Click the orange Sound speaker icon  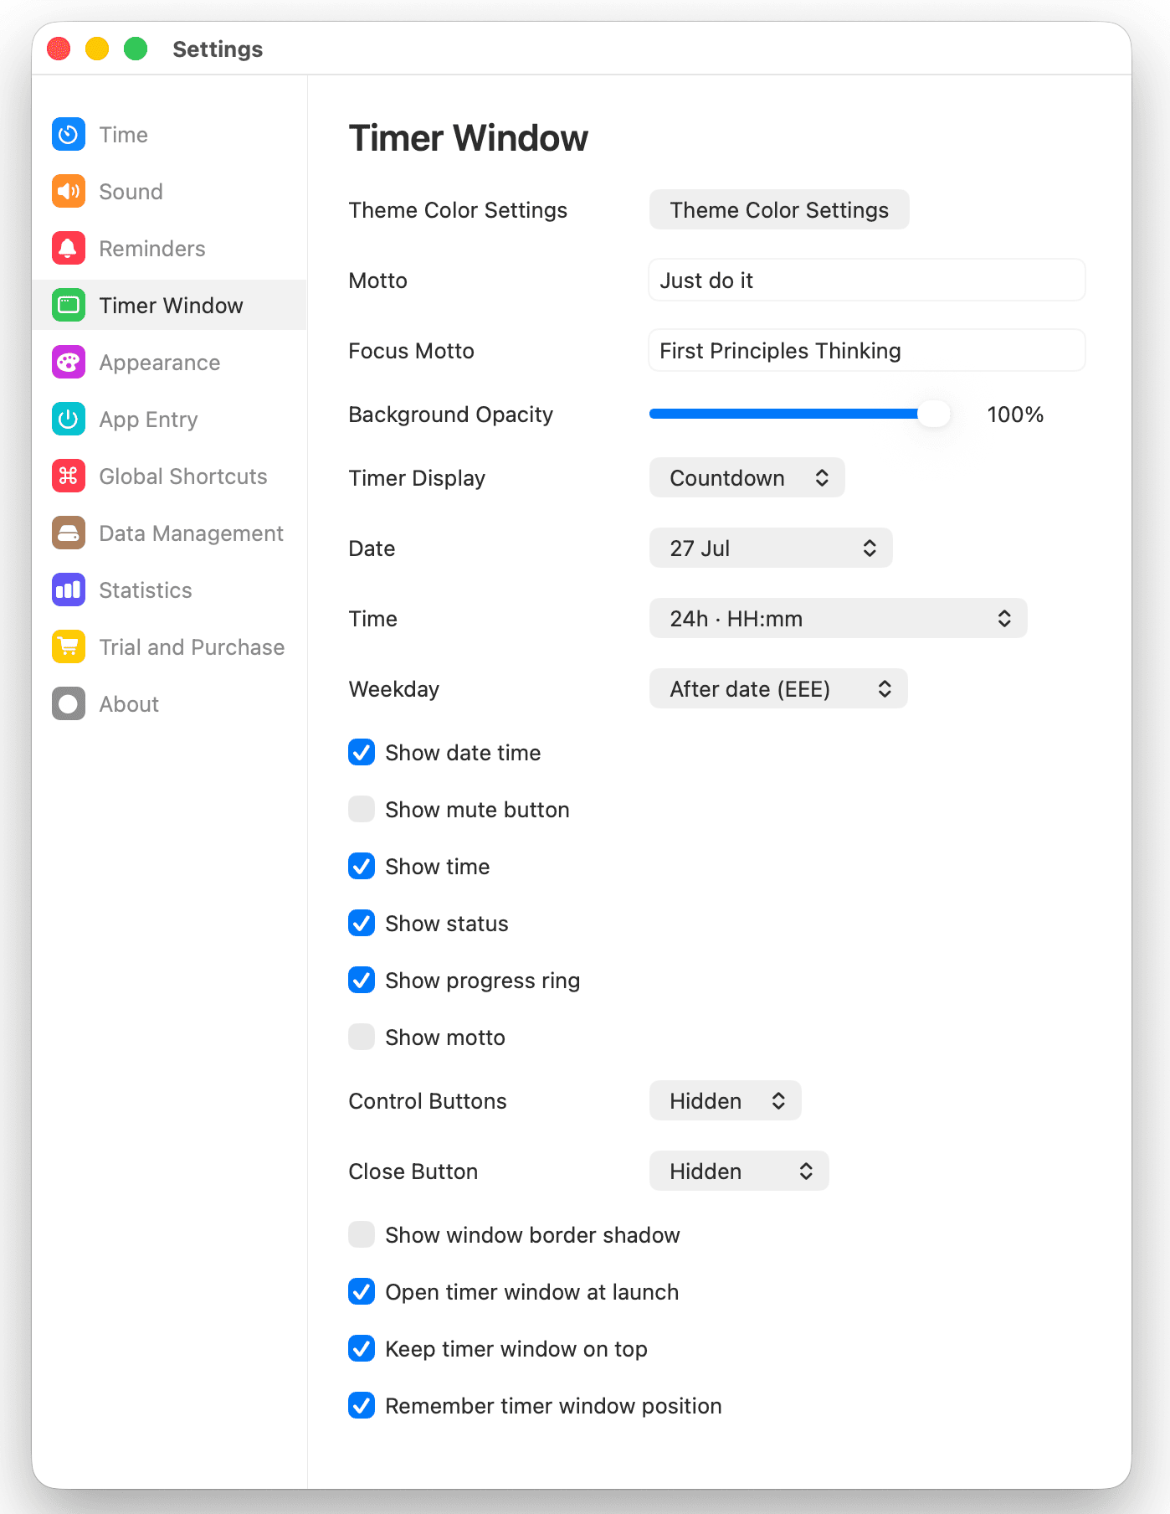[x=69, y=192]
